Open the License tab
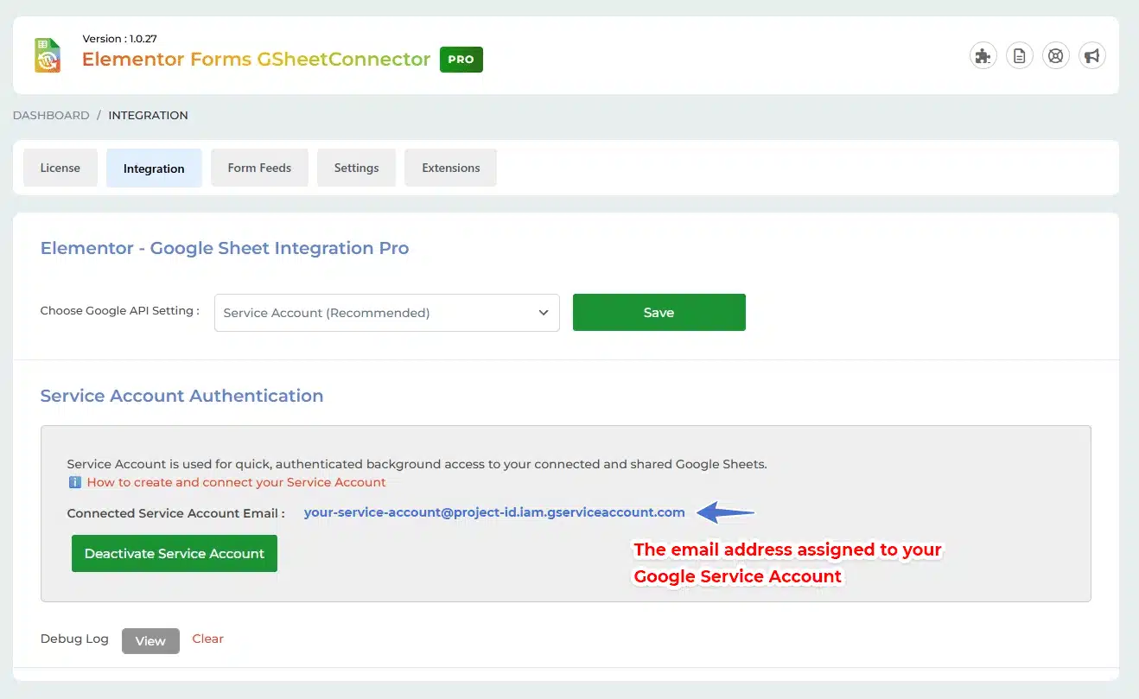The image size is (1139, 699). click(60, 168)
